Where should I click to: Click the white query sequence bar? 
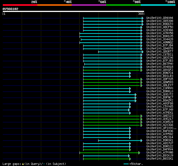[73, 11]
